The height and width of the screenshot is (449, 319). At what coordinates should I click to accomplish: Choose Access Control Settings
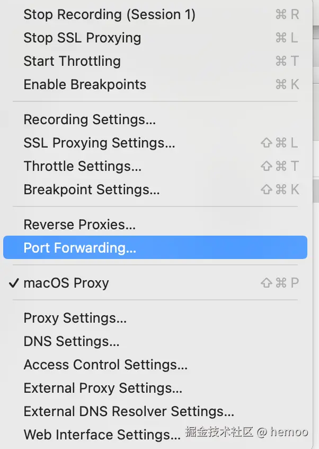[x=105, y=365]
